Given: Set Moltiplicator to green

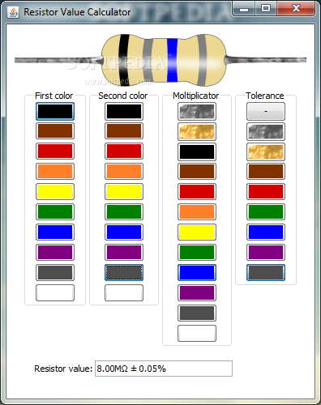Looking at the screenshot, I should click(197, 253).
